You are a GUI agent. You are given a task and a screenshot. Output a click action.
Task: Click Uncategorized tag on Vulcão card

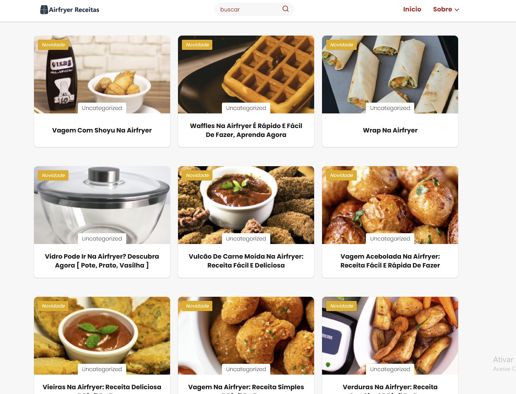coord(246,239)
